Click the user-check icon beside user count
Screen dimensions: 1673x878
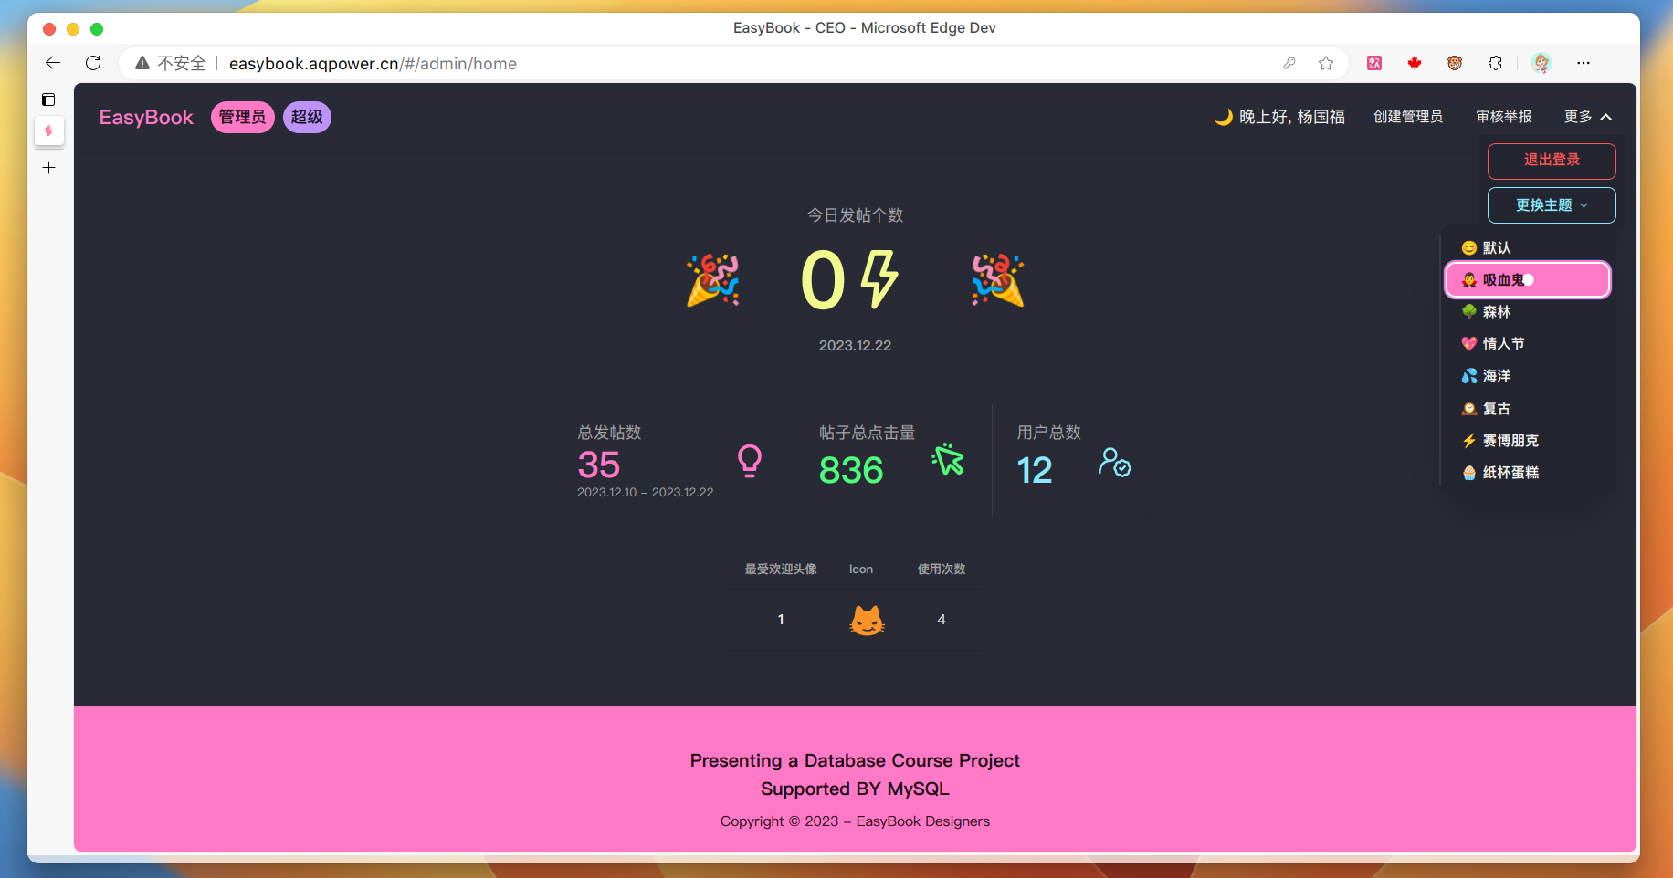[1114, 462]
